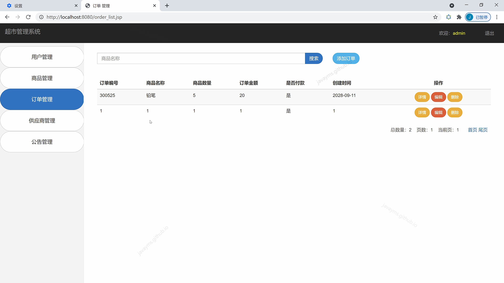504x283 pixels.
Task: Focus the 商品名称 search field
Action: pos(201,58)
